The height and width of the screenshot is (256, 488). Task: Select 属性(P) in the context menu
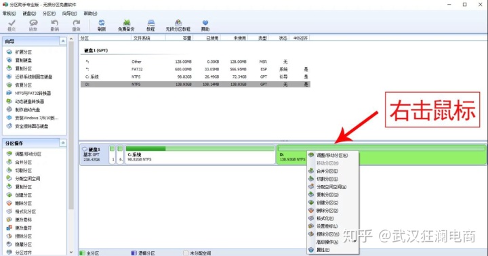pyautogui.click(x=333, y=250)
